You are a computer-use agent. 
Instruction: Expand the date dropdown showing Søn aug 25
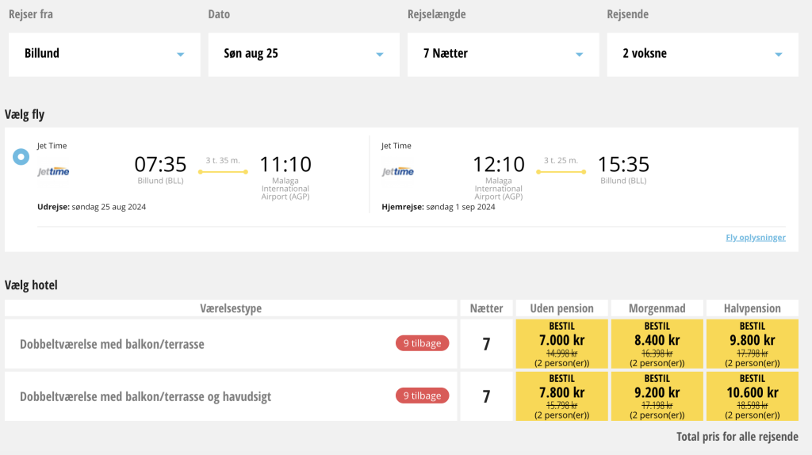pos(303,54)
